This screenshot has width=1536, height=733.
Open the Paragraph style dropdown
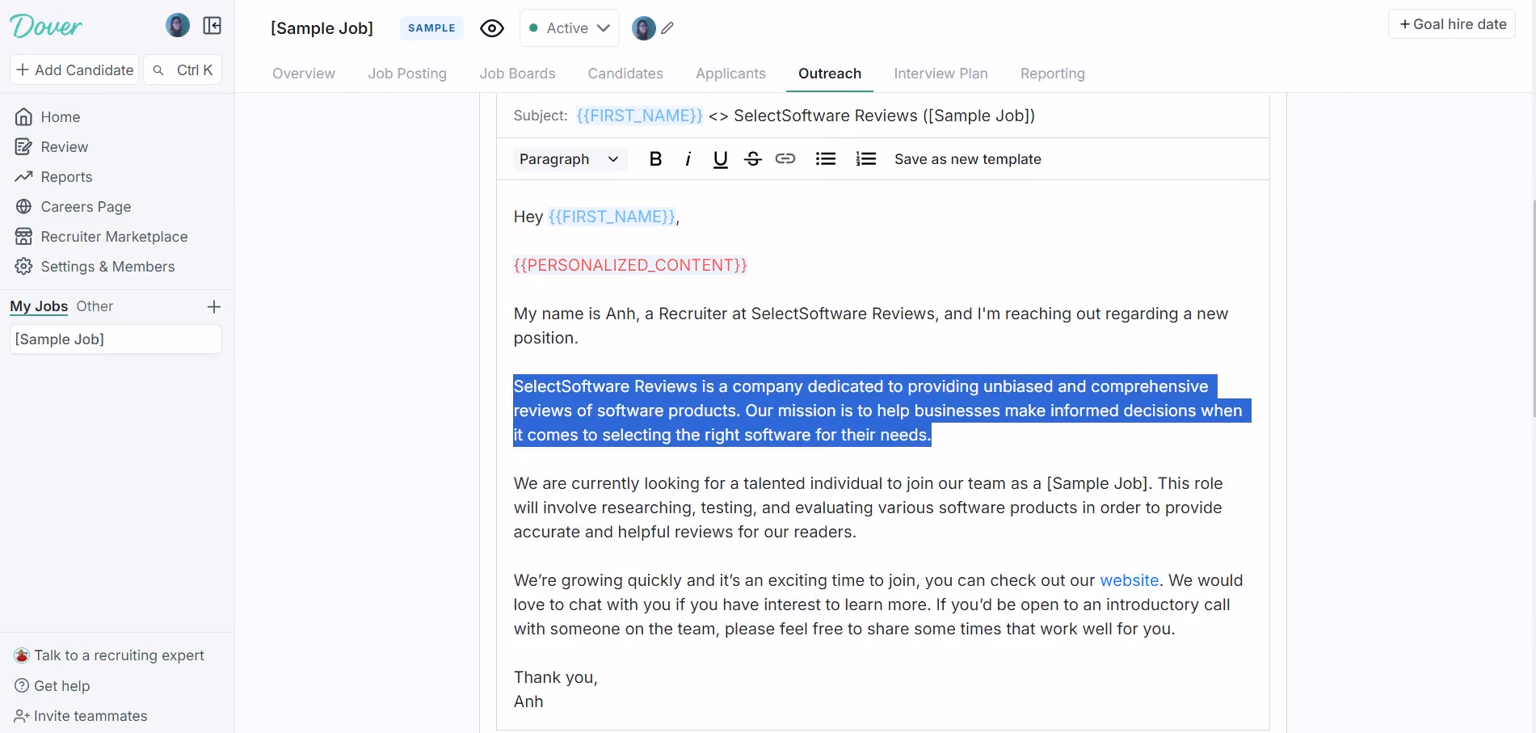coord(570,159)
